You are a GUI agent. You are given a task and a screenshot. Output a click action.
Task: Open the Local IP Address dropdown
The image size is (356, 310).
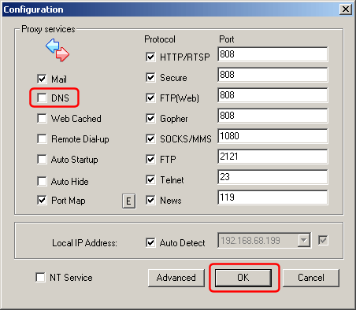(x=304, y=240)
